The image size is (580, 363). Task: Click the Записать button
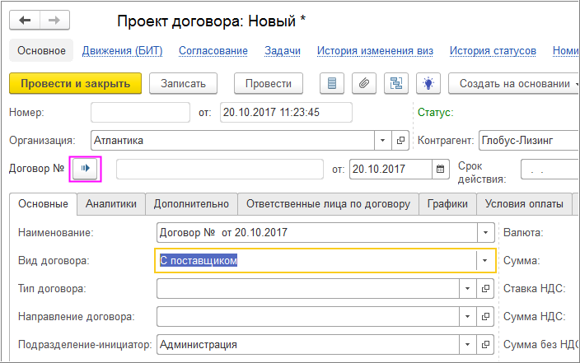click(183, 83)
